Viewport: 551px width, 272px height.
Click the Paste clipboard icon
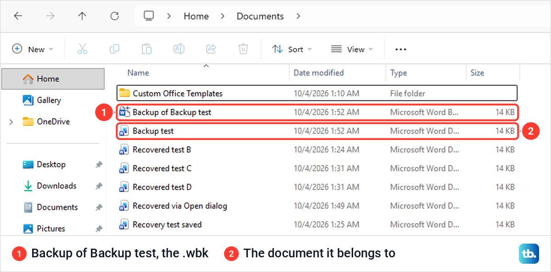point(146,49)
